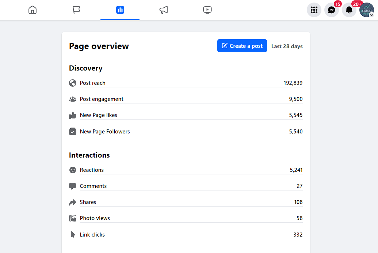Click the 5,545 page likes value
This screenshot has width=378, height=253.
click(x=295, y=115)
